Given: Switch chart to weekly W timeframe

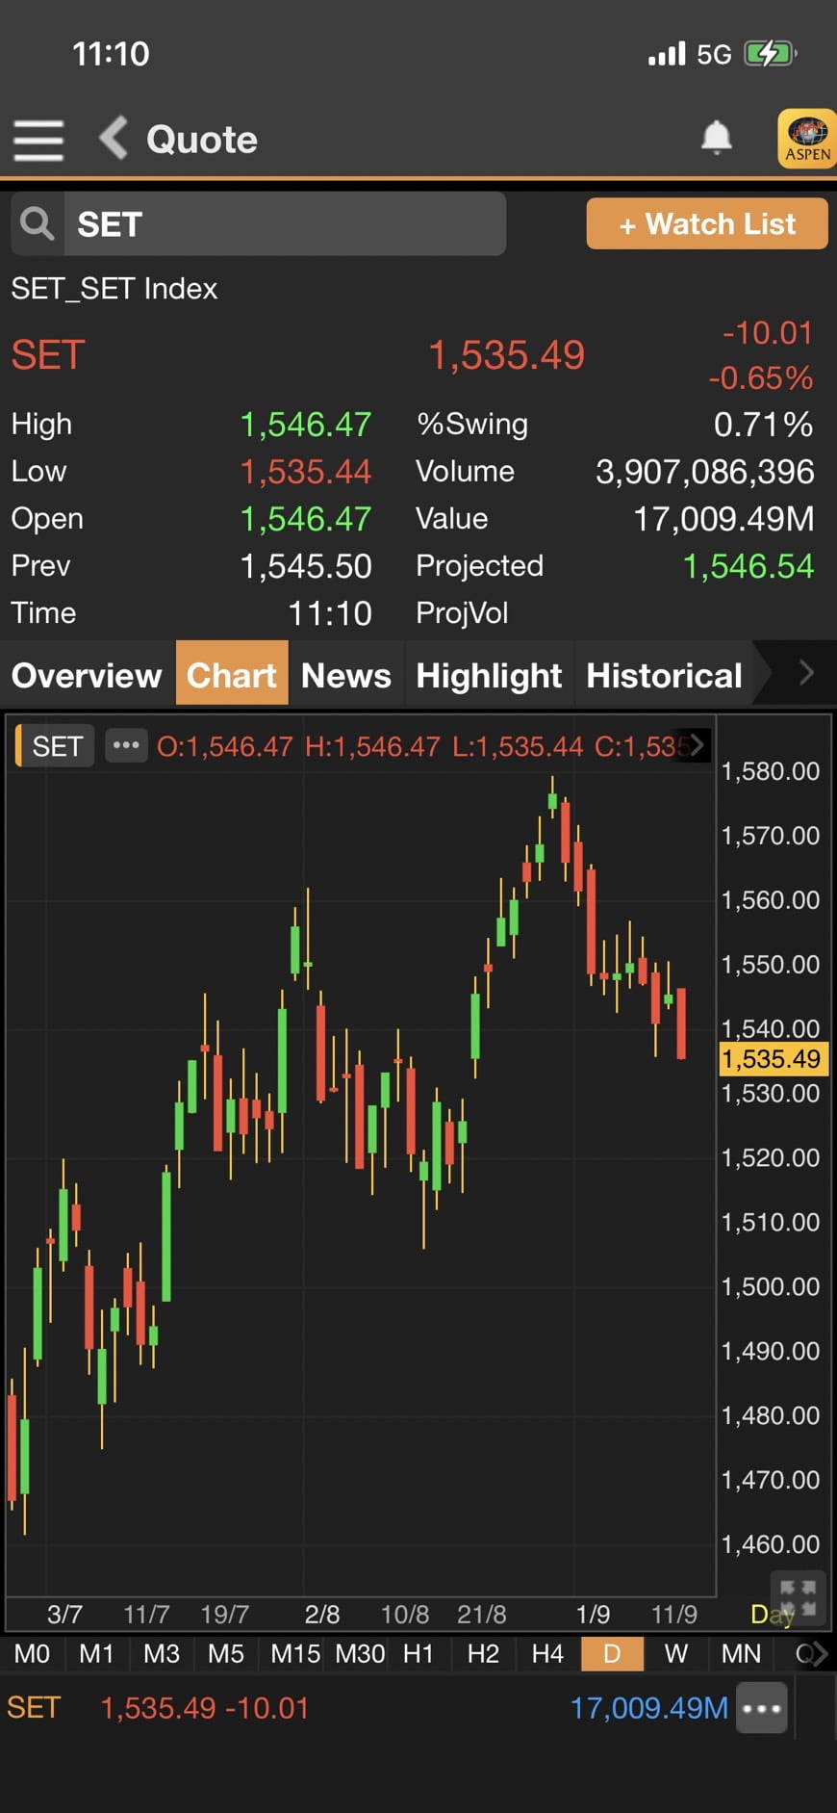Looking at the screenshot, I should coord(675,1654).
